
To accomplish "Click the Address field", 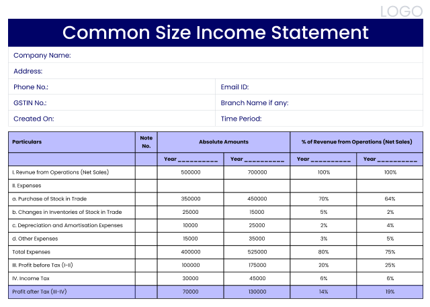I will (216, 71).
